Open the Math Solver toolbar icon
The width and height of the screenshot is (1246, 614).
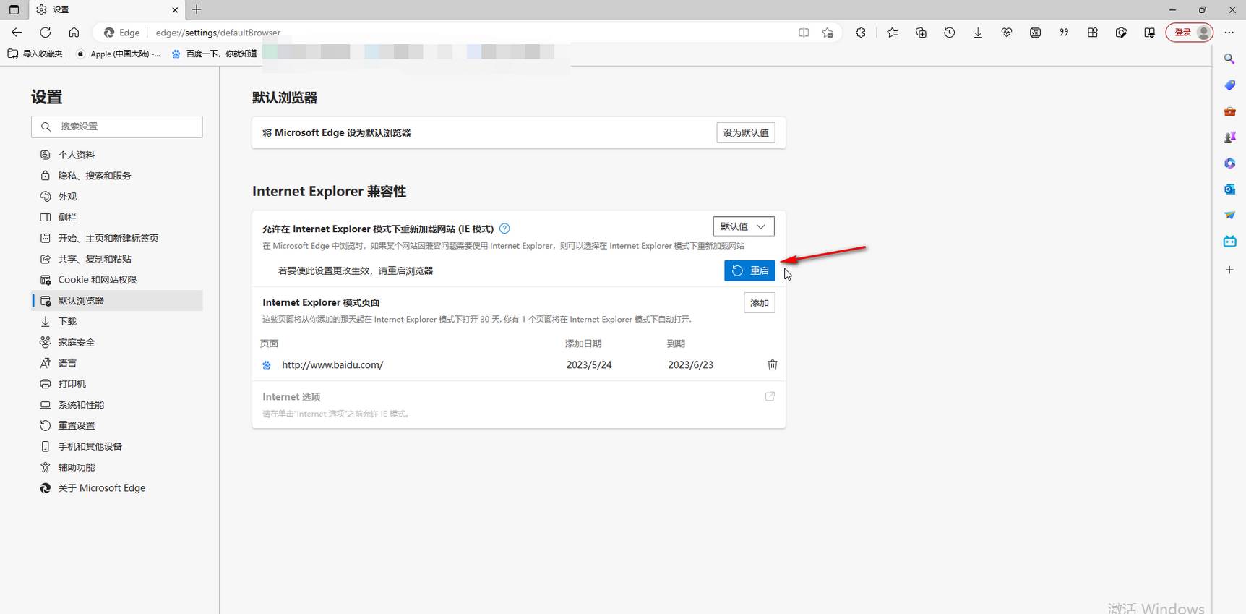pos(1035,33)
